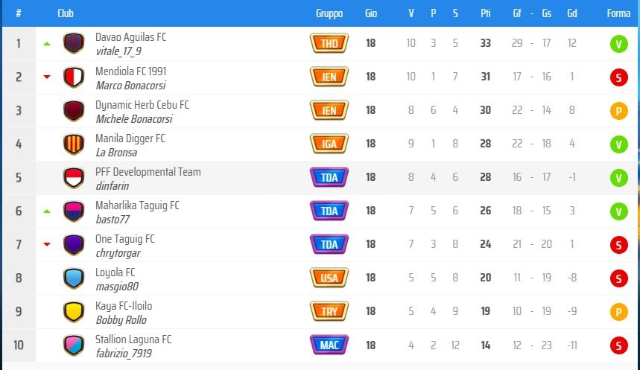Click the orange P form circle for Dynamic Herb
This screenshot has width=640, height=370.
(619, 110)
